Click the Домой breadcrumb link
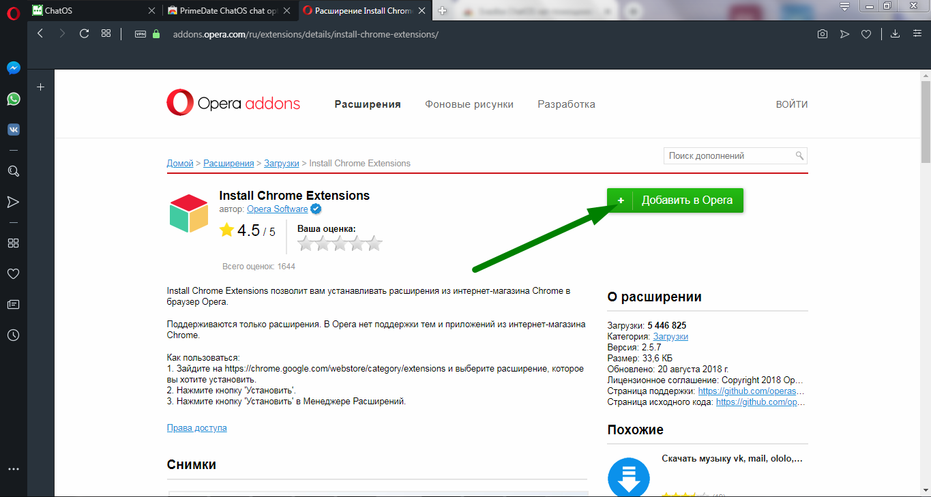This screenshot has height=497, width=931. [x=180, y=163]
